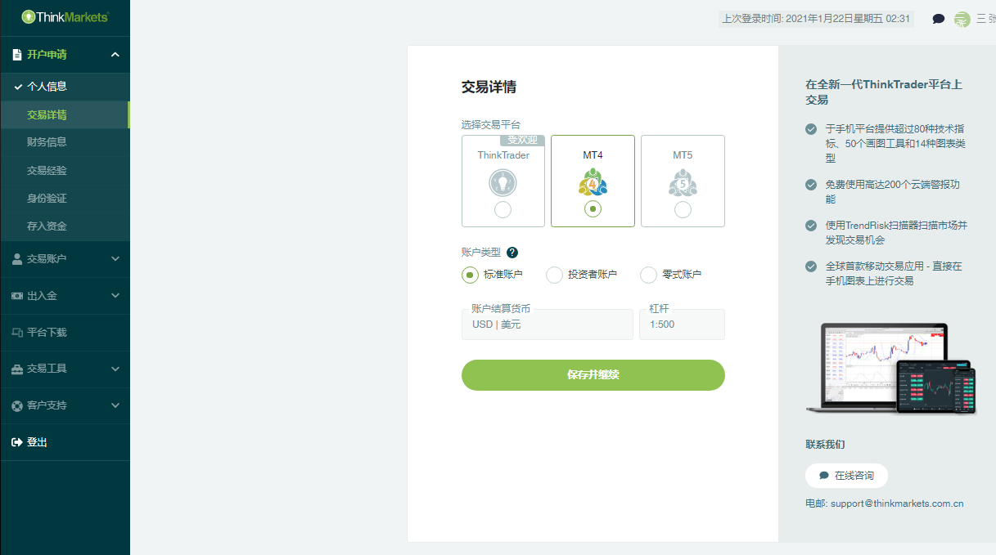
Task: Choose the 零式账户 account type
Action: pos(648,275)
